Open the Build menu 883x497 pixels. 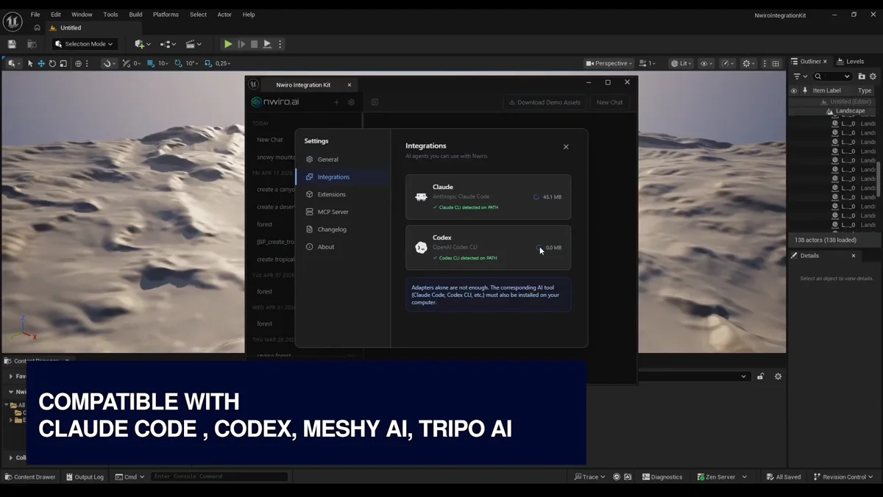point(135,14)
